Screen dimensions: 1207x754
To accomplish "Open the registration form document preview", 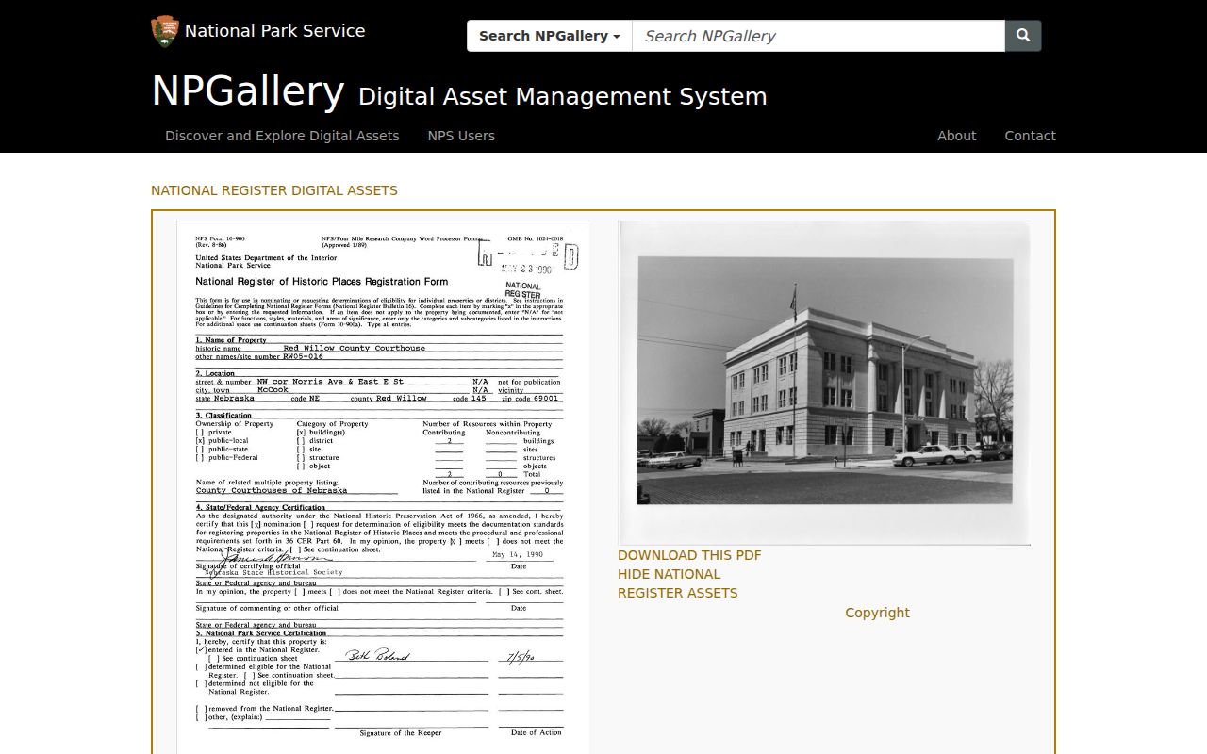I will (x=383, y=487).
